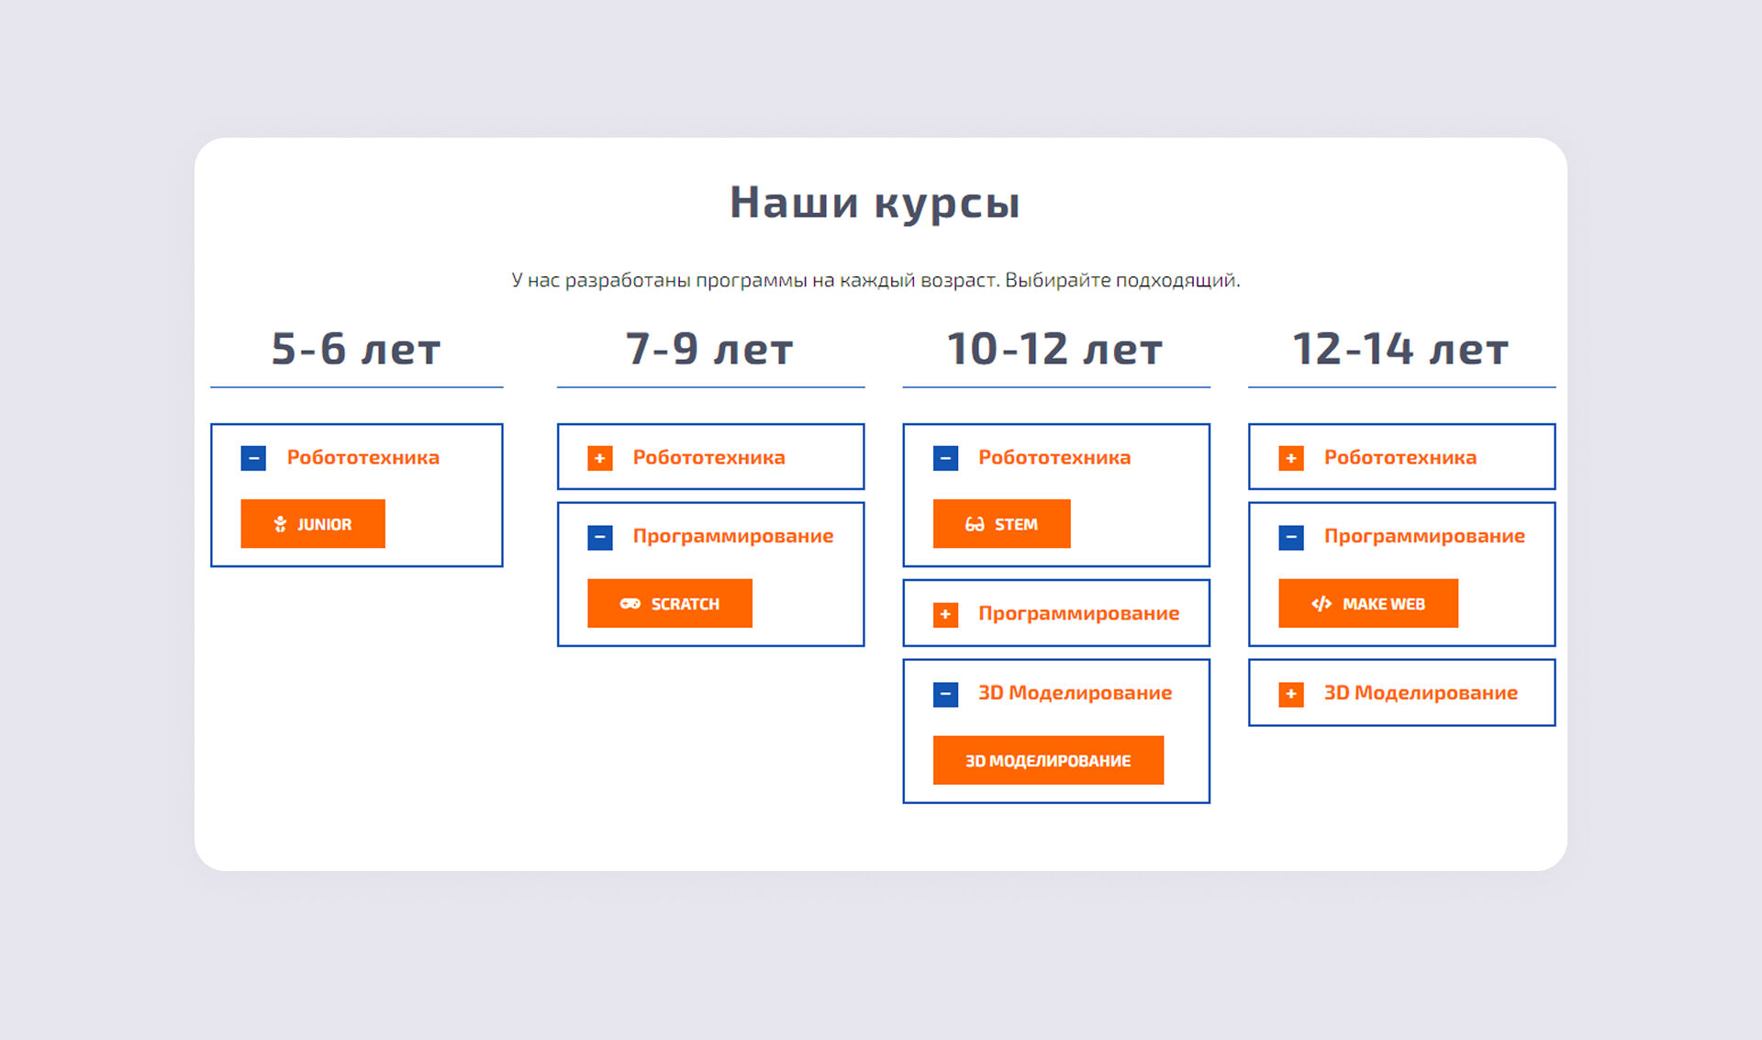
Task: Collapse Программирование minus icon under 7-9 лет
Action: click(x=599, y=537)
